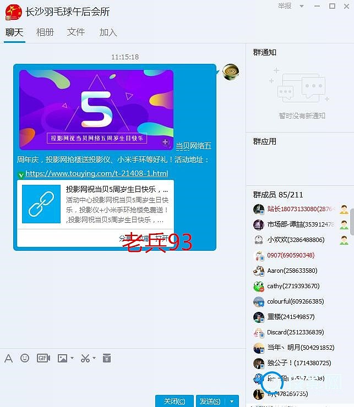Screen dimensions: 354x407
Task: Click the sender's avatar beside the message
Action: tap(231, 72)
